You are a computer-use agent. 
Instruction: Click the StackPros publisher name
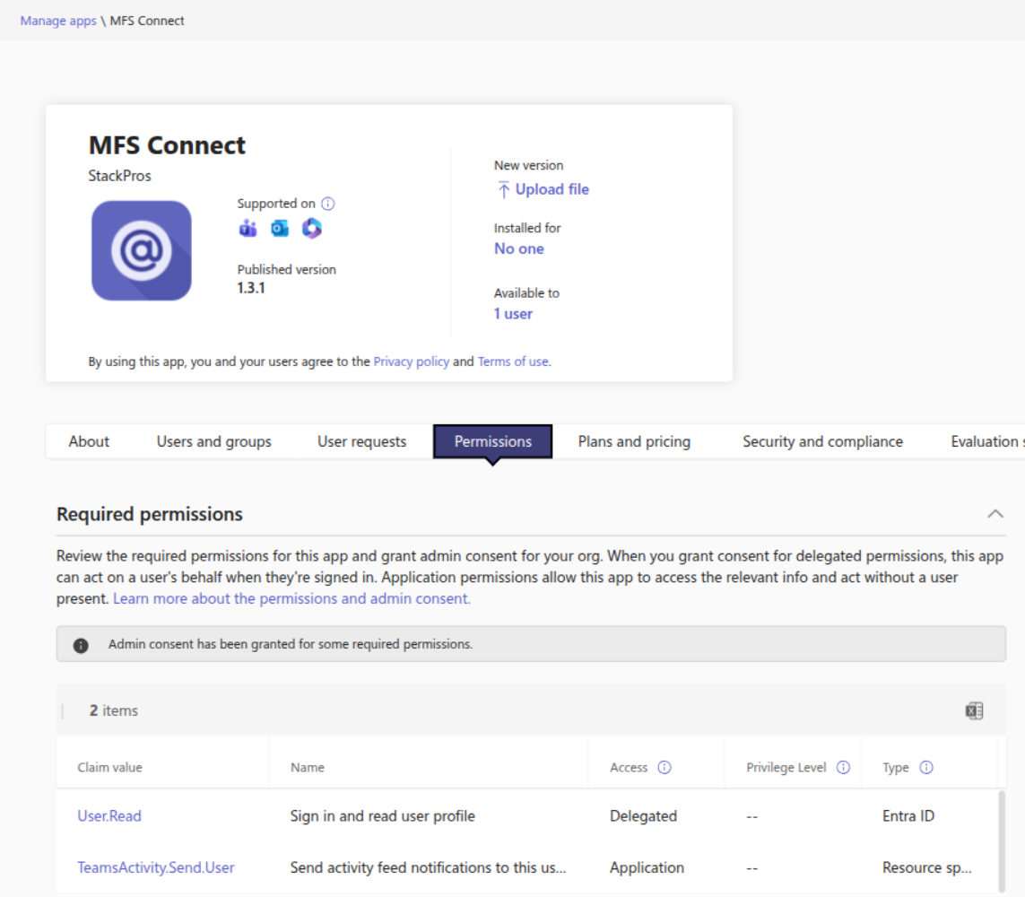coord(119,176)
